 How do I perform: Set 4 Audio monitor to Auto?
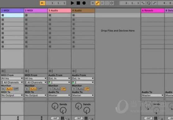(80, 89)
